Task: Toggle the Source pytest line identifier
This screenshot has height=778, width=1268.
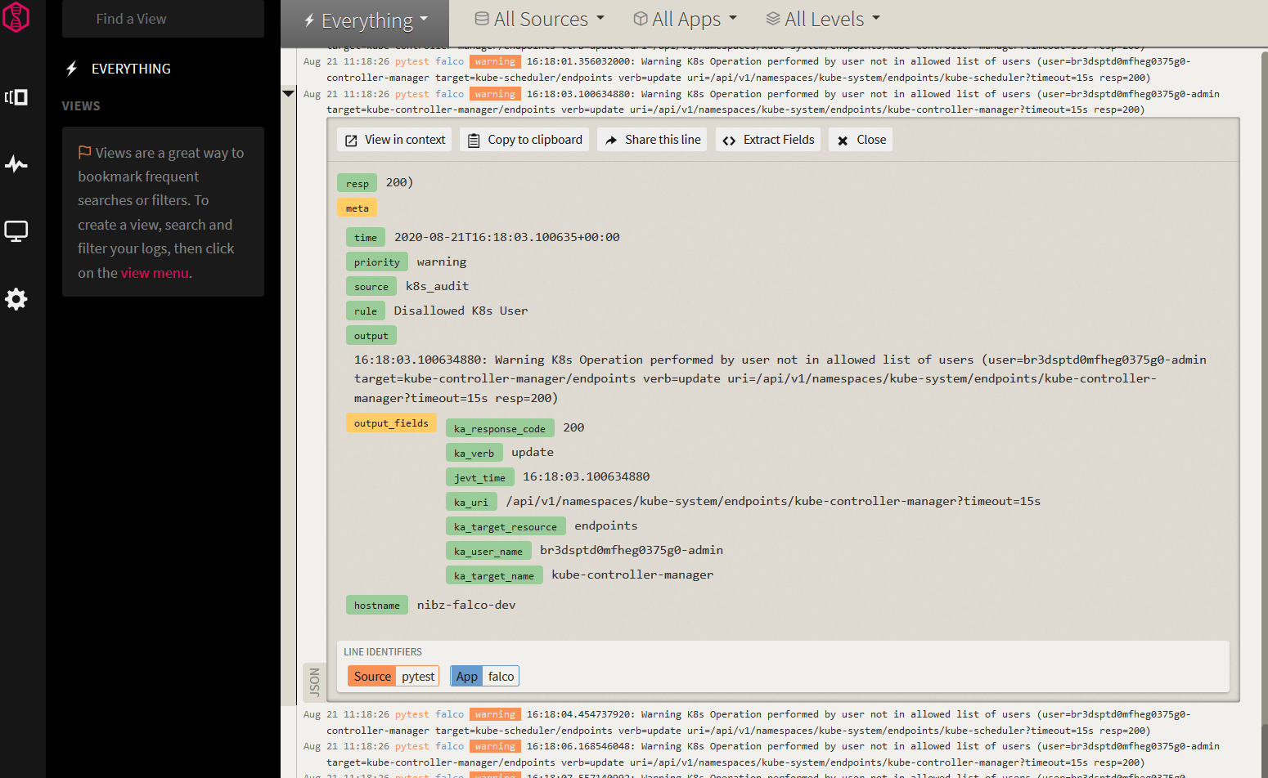Action: click(393, 676)
